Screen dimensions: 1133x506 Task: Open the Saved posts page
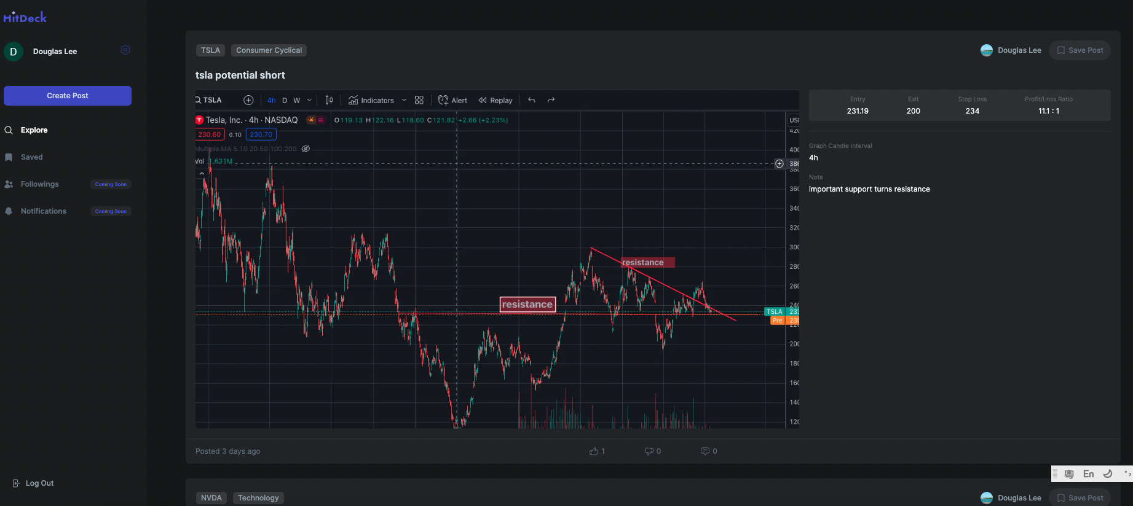(x=31, y=157)
